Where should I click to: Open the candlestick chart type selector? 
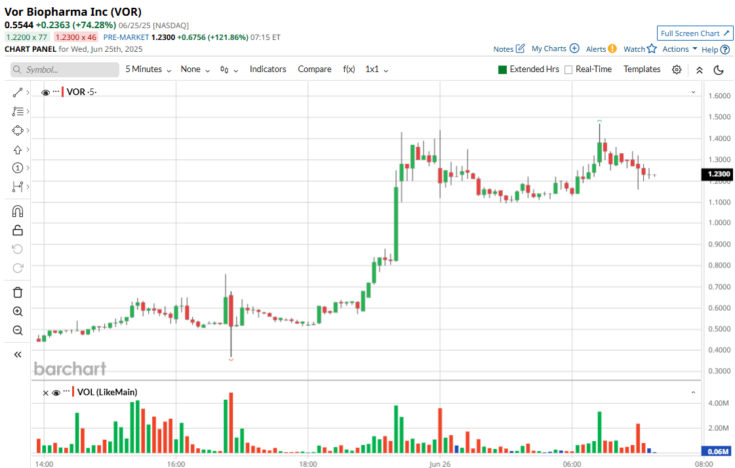click(x=229, y=69)
